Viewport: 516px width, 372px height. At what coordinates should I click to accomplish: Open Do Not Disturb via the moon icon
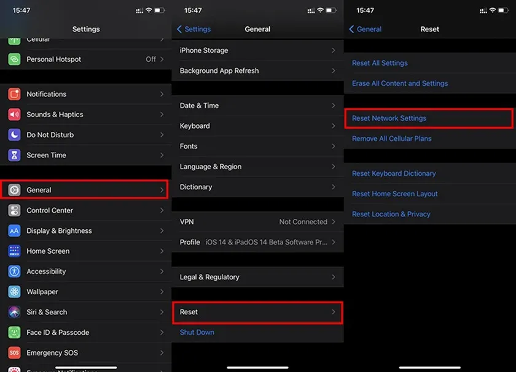click(x=15, y=134)
